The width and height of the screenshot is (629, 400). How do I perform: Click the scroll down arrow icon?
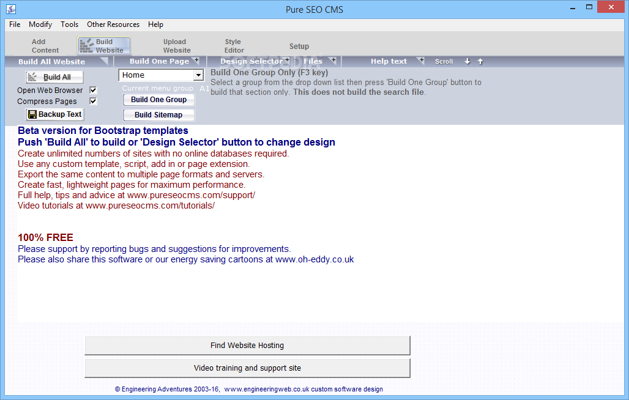pos(467,61)
